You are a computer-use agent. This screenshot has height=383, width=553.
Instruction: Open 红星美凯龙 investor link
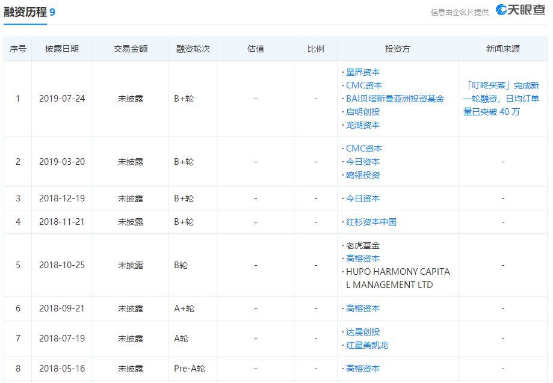click(x=367, y=345)
